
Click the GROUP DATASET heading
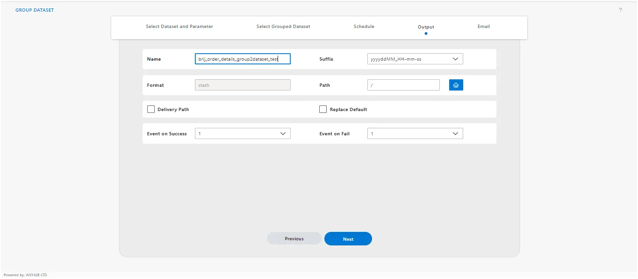coord(35,10)
